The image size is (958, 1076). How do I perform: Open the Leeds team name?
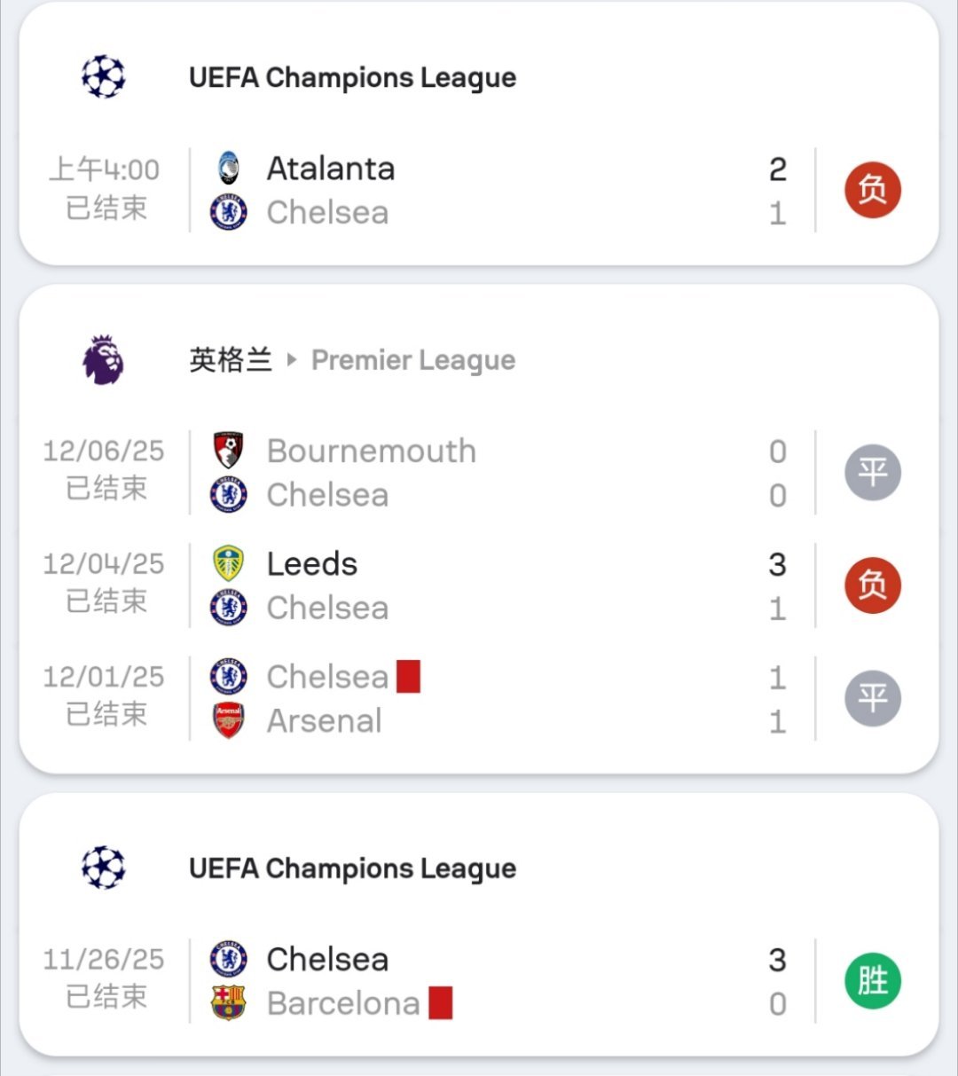pos(312,564)
